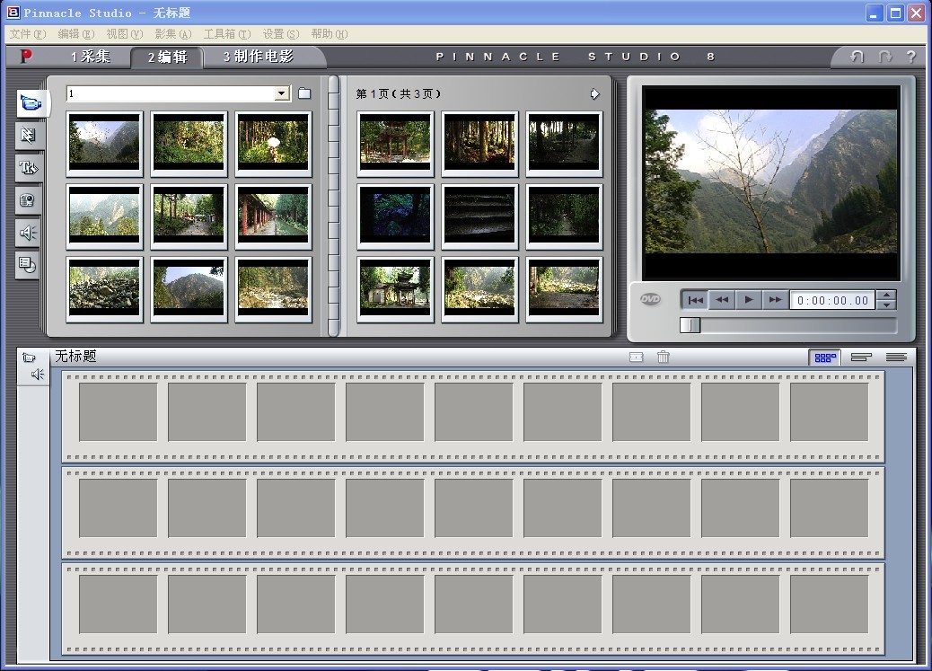
Task: Switch to text list view
Action: (896, 358)
